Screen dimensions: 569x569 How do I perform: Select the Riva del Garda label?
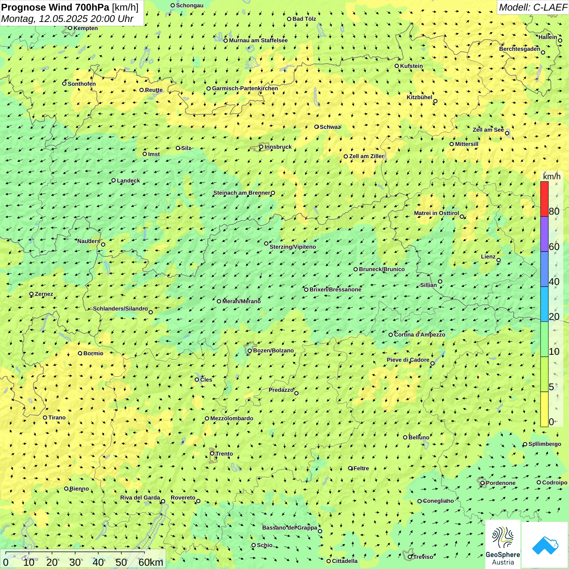click(x=140, y=498)
